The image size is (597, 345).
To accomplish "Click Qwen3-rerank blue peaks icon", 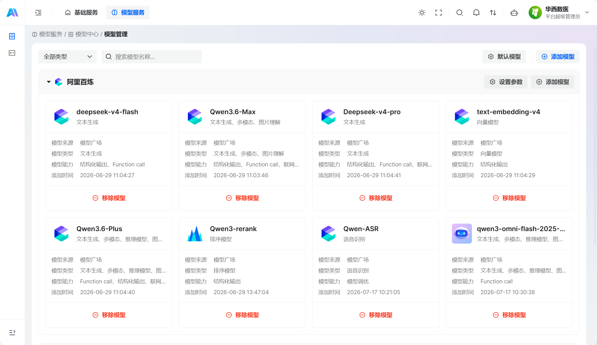I will coord(195,234).
